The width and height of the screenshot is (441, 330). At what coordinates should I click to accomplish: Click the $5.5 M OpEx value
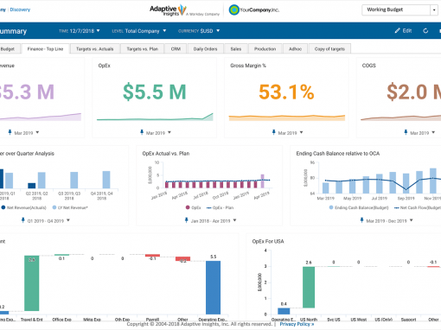tap(155, 92)
